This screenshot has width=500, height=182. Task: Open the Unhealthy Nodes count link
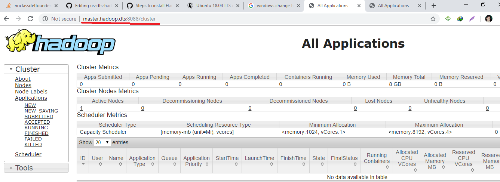[x=410, y=108]
